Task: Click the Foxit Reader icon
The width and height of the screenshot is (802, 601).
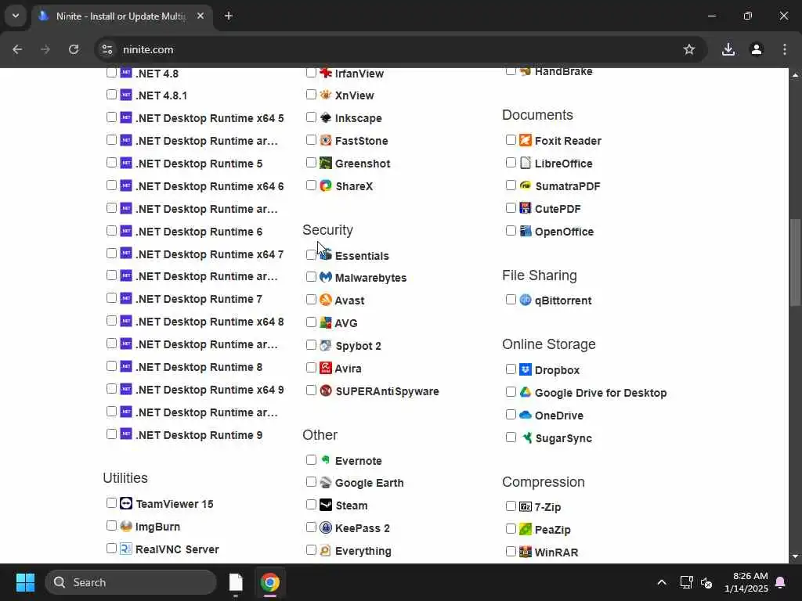Action: point(526,140)
